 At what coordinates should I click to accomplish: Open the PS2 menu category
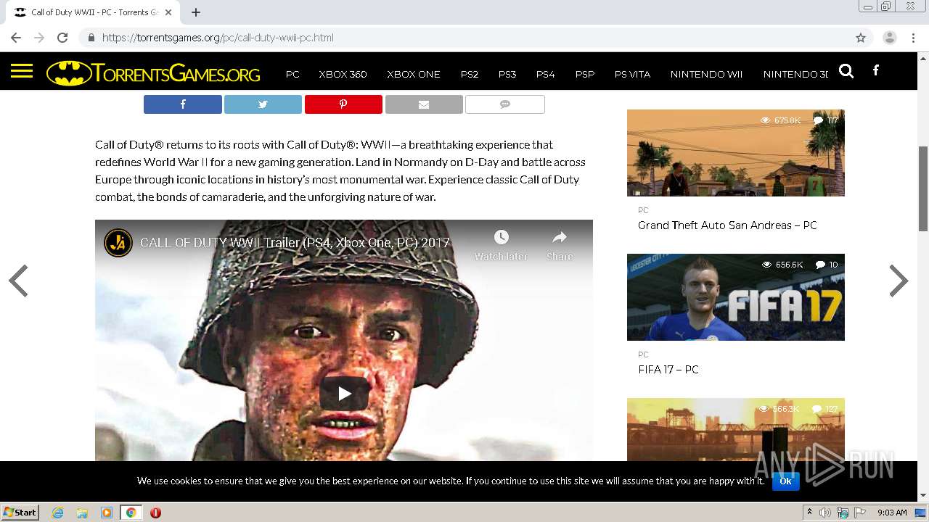(x=470, y=74)
